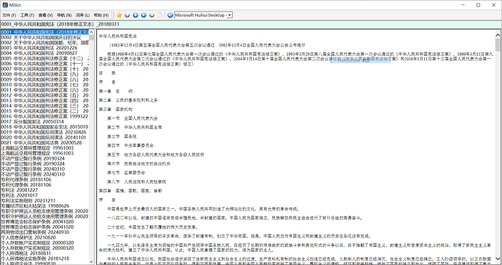Image resolution: width=502 pixels, height=265 pixels.
Task: Click the 中华人民共和国宪法 article title
Action: coord(117,36)
